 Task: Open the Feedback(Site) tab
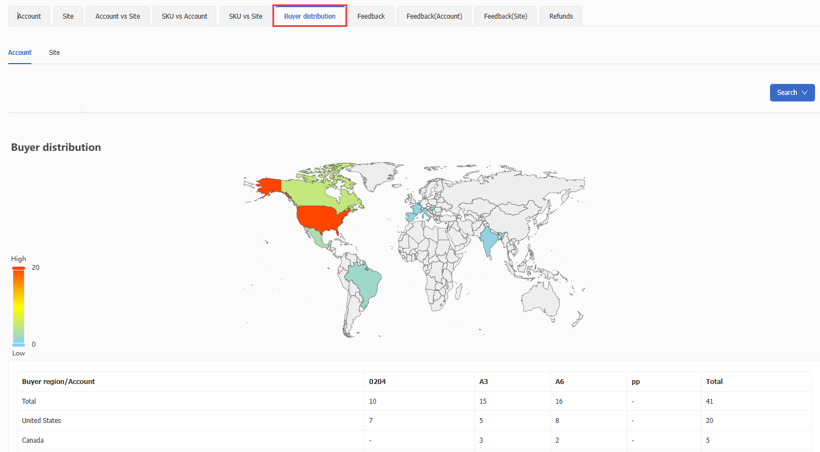pyautogui.click(x=505, y=16)
